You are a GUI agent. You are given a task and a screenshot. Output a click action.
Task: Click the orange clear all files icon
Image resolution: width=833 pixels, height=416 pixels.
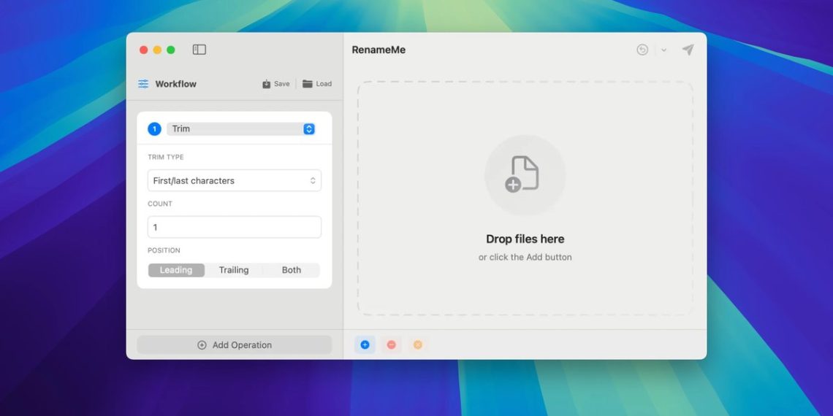[x=417, y=344]
